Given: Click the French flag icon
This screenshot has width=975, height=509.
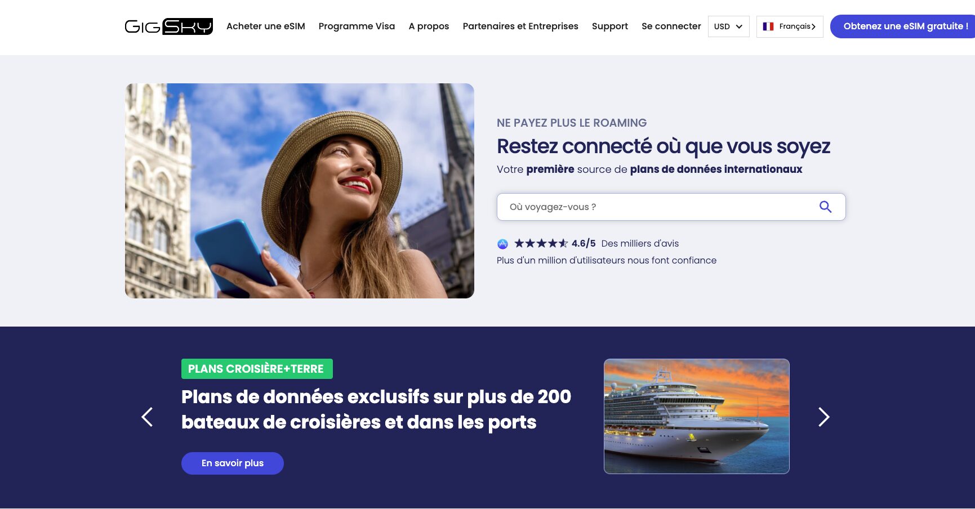Looking at the screenshot, I should (768, 26).
